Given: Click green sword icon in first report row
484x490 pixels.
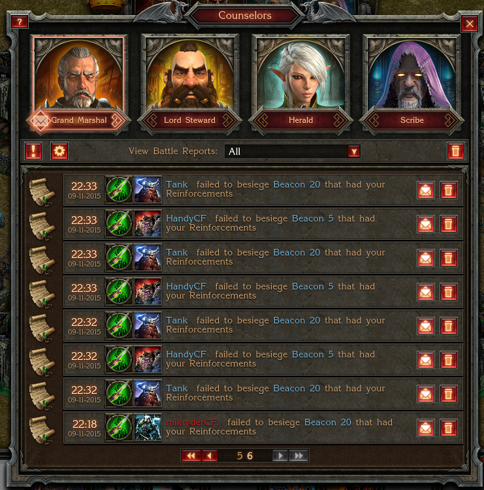Looking at the screenshot, I should pyautogui.click(x=119, y=189).
